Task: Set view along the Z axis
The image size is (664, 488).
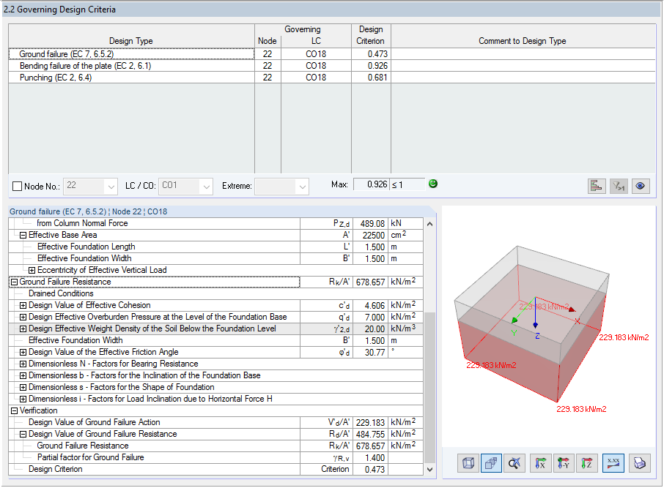Action: tap(587, 462)
